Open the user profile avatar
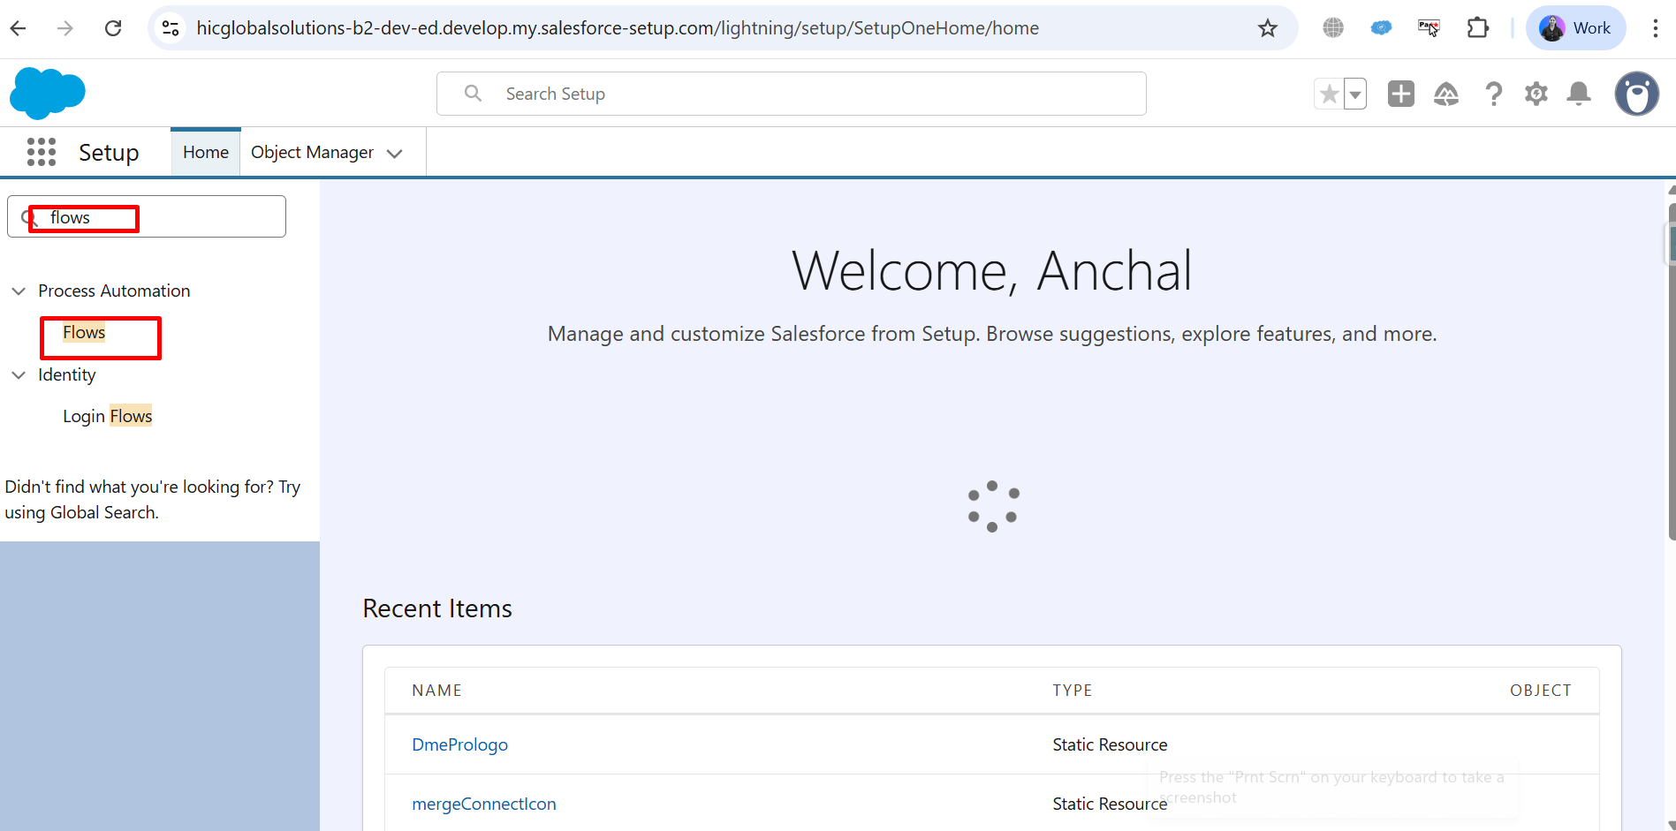The image size is (1676, 831). (1636, 94)
